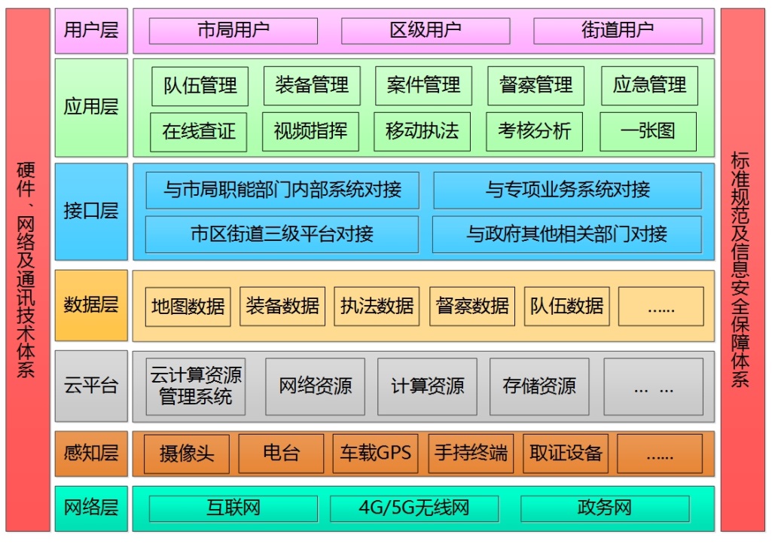The width and height of the screenshot is (772, 546).
Task: Switch to the 应用层 section
Action: pos(90,108)
